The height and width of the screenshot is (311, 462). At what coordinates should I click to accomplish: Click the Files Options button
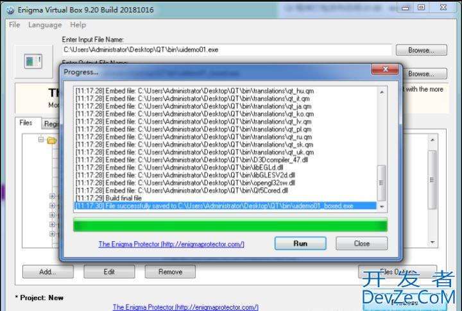pos(397,271)
